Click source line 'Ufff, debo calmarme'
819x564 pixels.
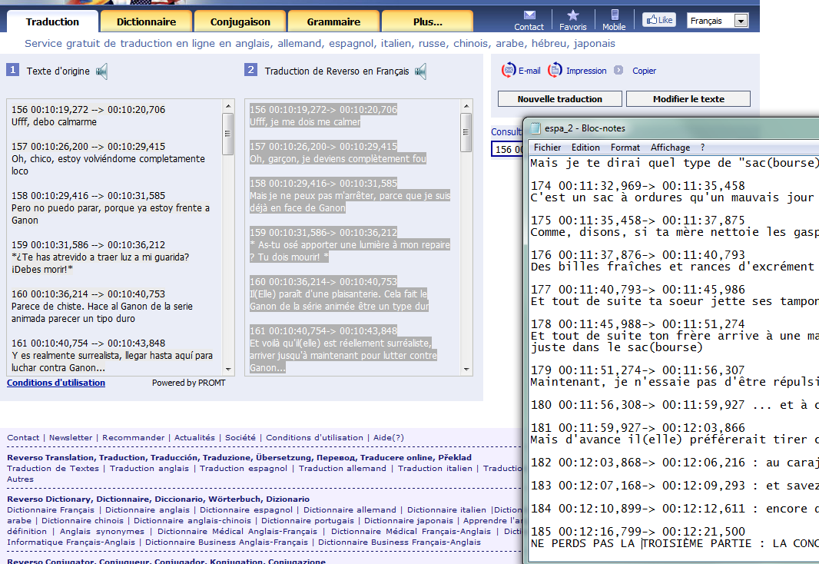coord(55,122)
